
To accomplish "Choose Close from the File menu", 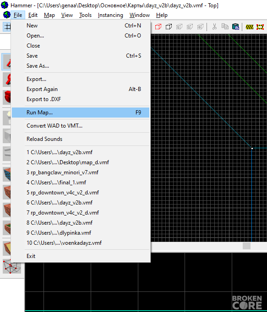I will pyautogui.click(x=81, y=46).
